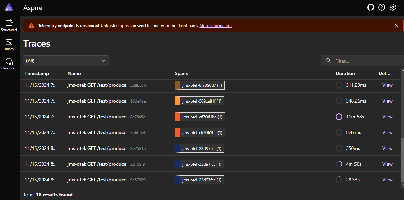Screen dimensions: 404x200
Task: Click the 311.23ms duration ring
Action: tap(339, 85)
